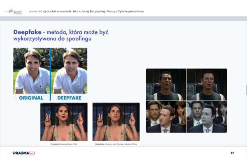Open the top-left image in the grid
Image resolution: width=247 pixels, height=164 pixels.
coord(166,84)
